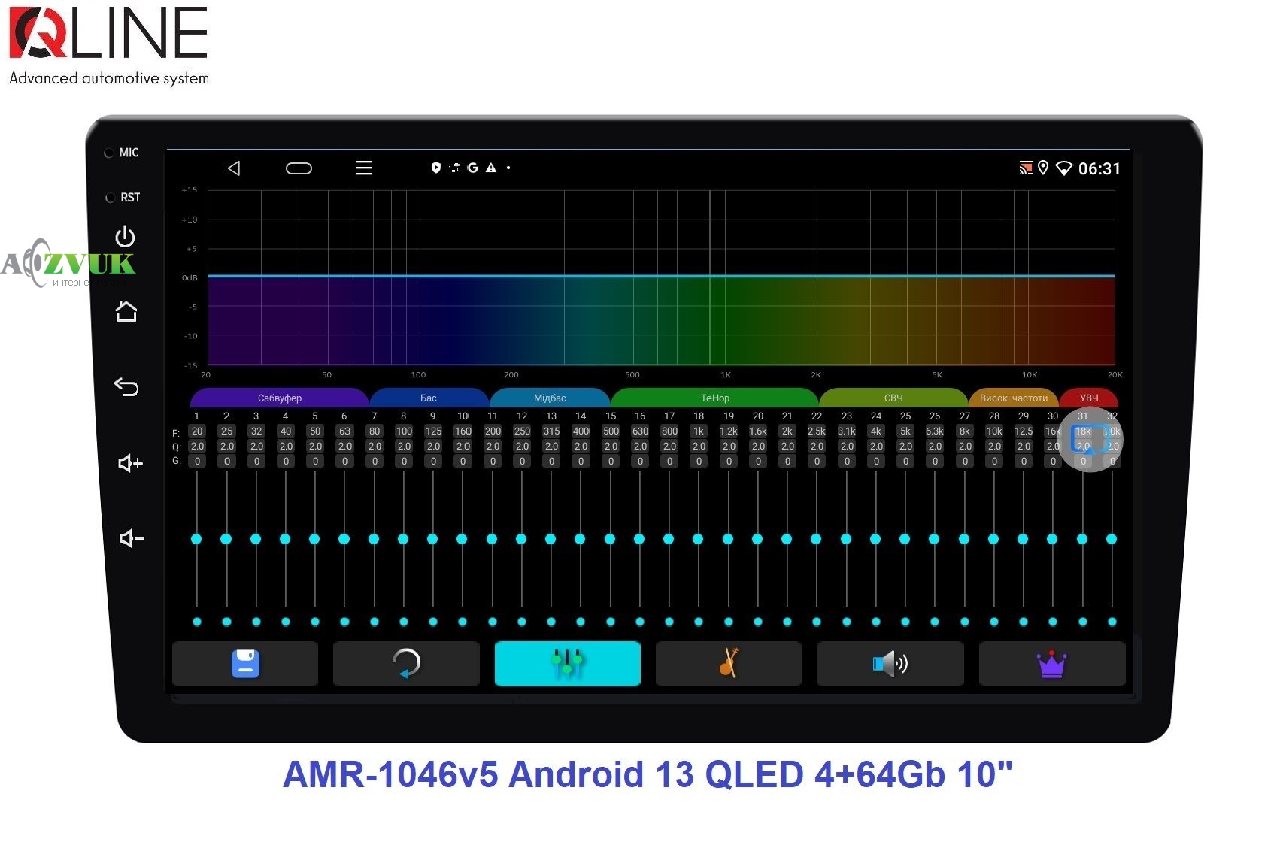
Task: Toggle screen mirroring from the status bar
Action: tap(1025, 168)
